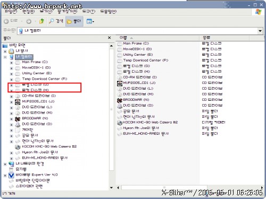Viewport: 266px width, 199px height.
Task: Select 바탕화면 단축아이콘 folder in tree
Action: [x=33, y=181]
